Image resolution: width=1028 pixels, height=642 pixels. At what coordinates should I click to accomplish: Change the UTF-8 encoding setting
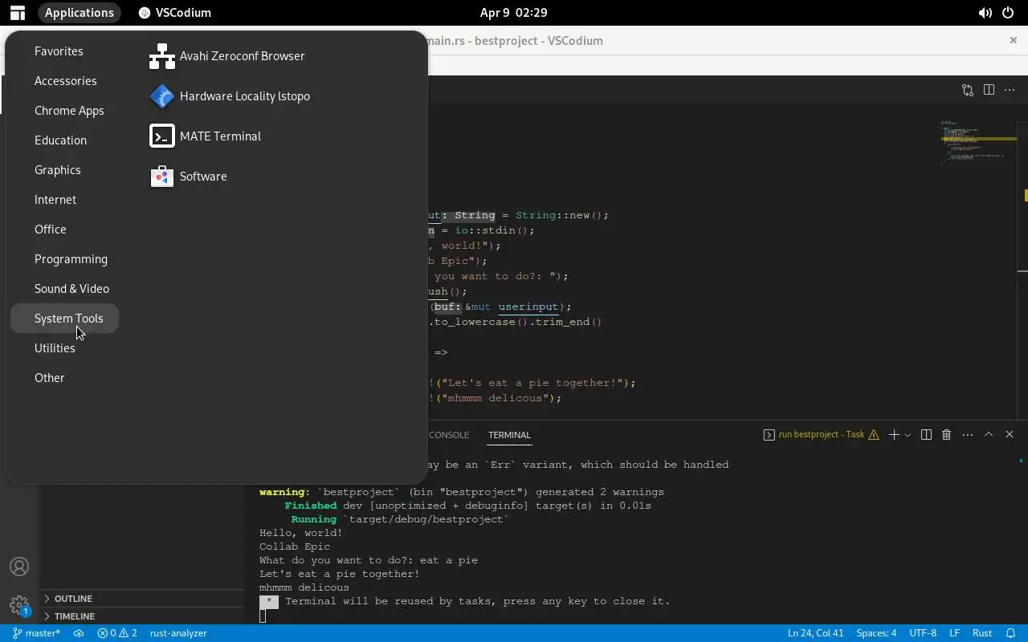923,633
